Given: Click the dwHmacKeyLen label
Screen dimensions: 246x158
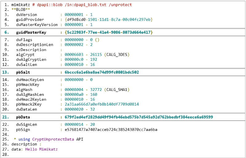Looking at the screenshot, I should pos(30,80).
